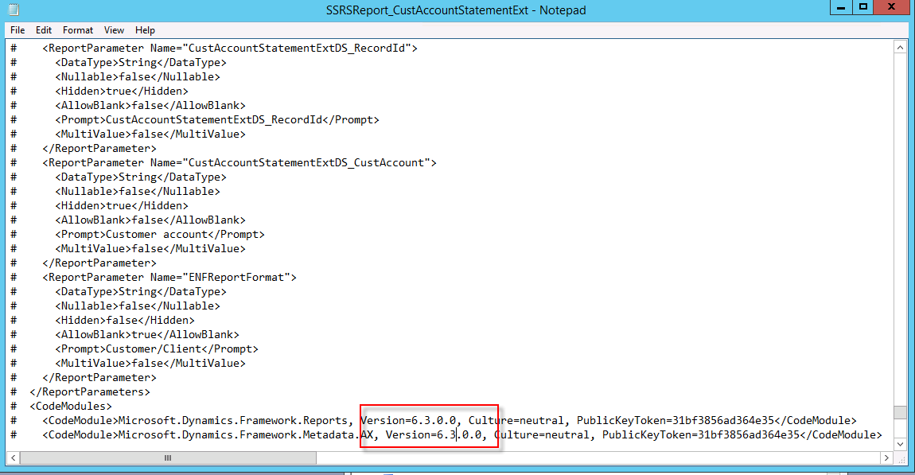
Task: Open the Format menu
Action: (x=78, y=30)
